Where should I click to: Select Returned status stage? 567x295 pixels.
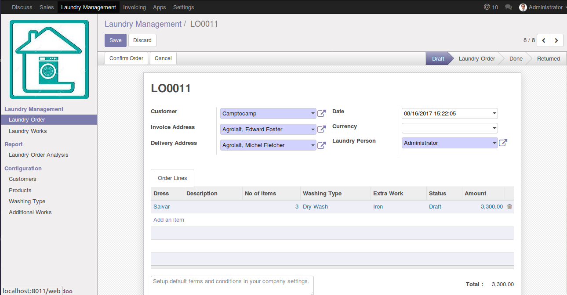point(549,58)
